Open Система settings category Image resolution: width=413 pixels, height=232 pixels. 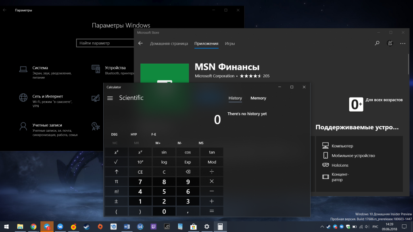(x=40, y=68)
